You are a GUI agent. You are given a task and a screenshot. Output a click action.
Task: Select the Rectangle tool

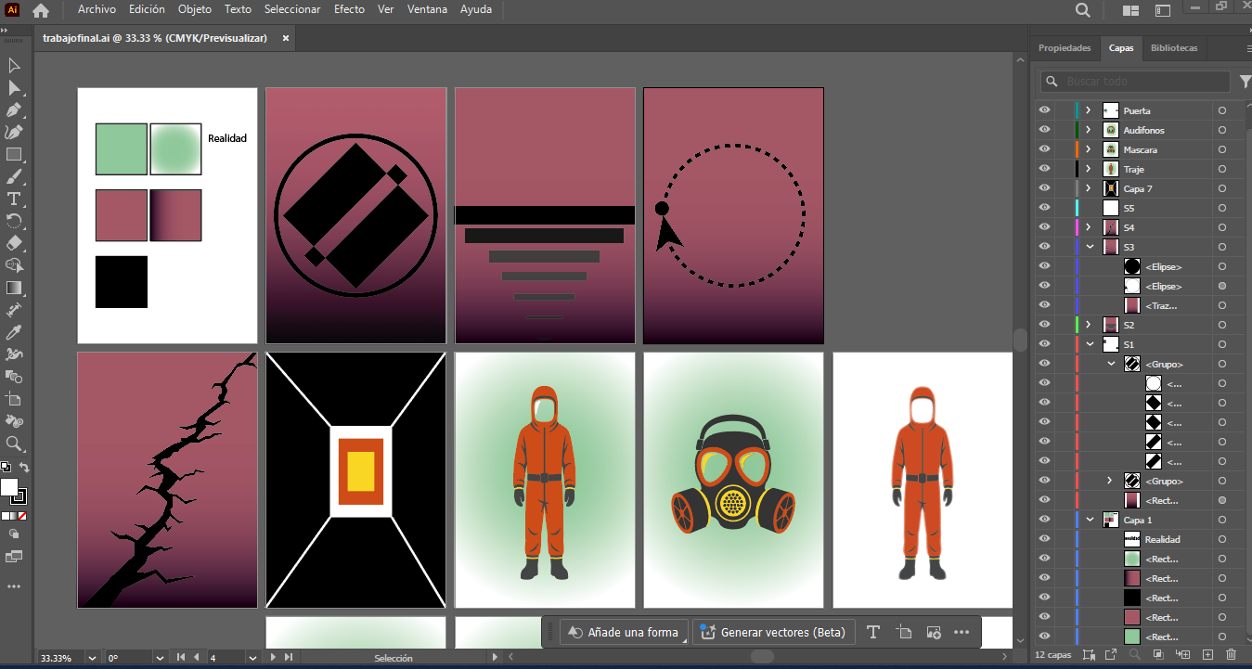tap(14, 155)
